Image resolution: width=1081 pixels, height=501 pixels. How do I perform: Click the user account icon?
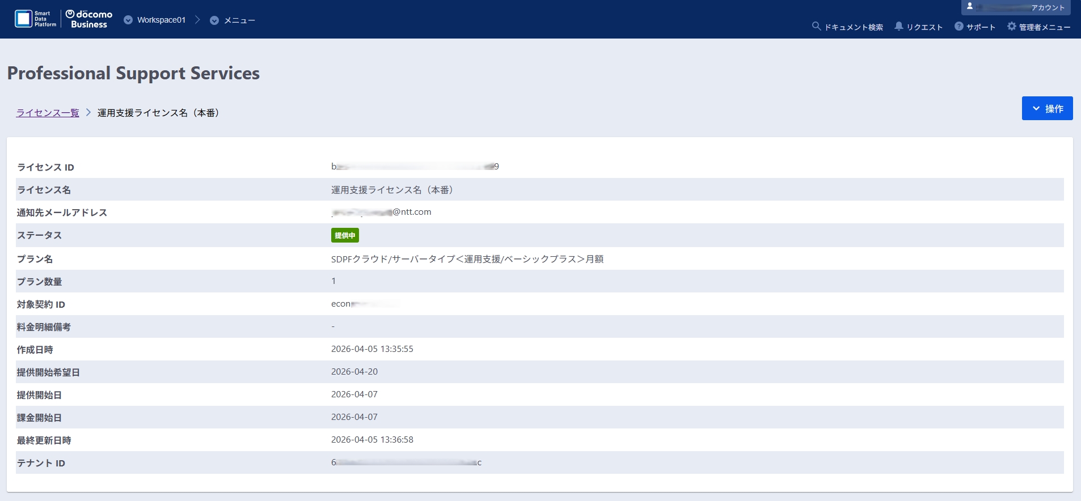coord(970,6)
